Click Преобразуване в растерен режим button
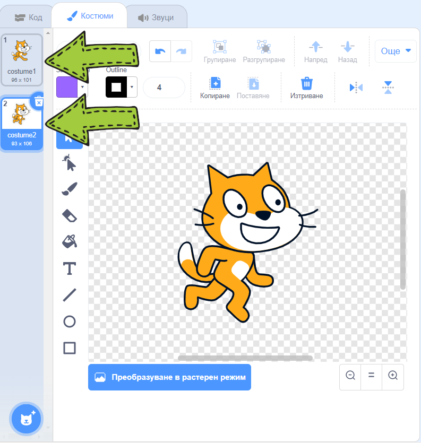Image resolution: width=421 pixels, height=443 pixels. pos(170,377)
